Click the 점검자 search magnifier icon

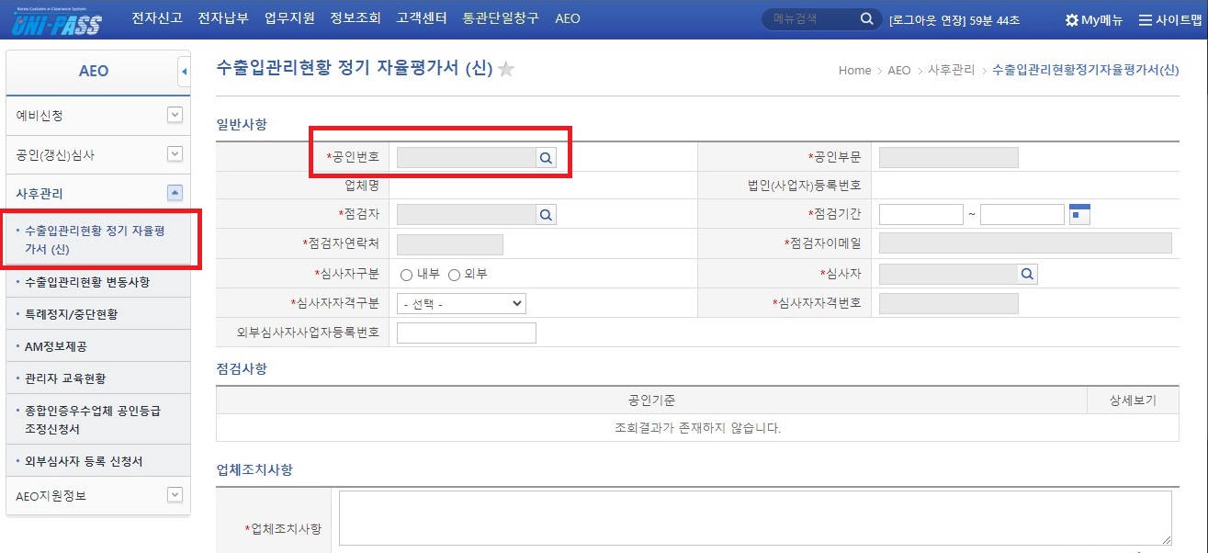pos(547,214)
